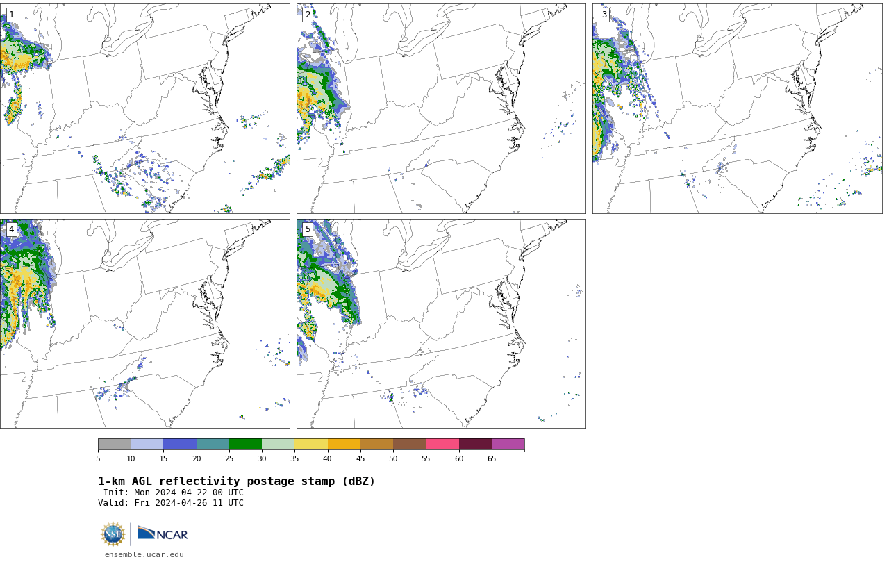Open ensemble member 3 reflectivity map

[737, 108]
